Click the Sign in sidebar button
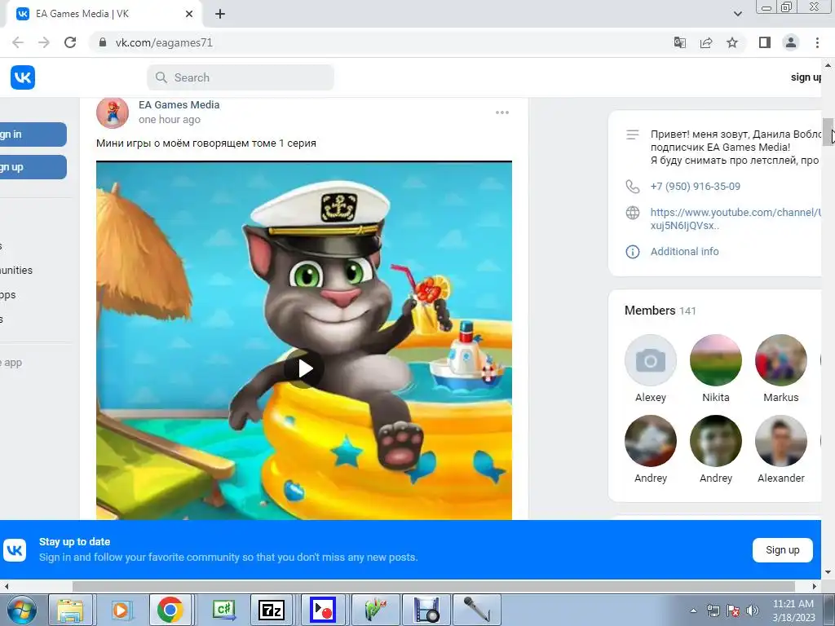 (33, 134)
